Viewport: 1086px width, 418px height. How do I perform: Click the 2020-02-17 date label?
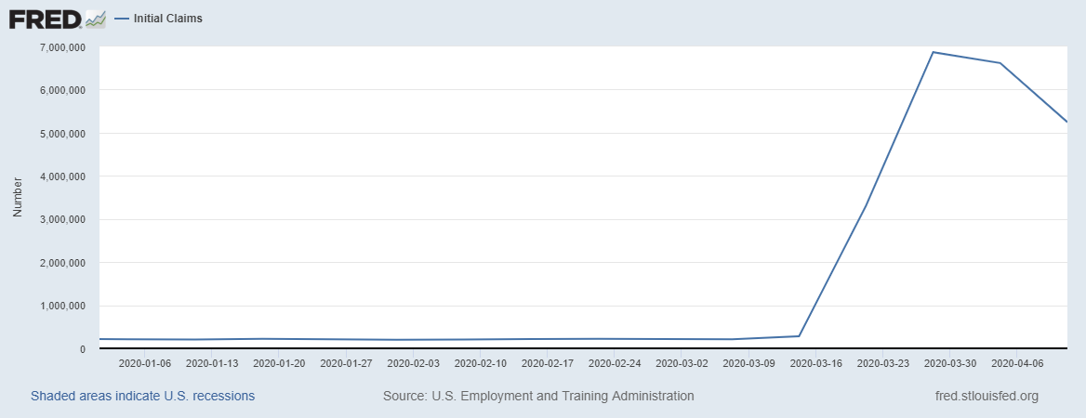547,362
